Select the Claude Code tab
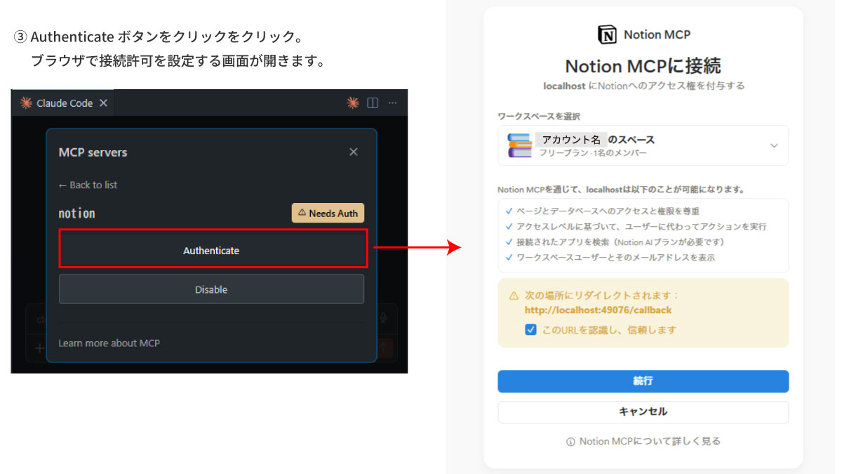 point(64,103)
